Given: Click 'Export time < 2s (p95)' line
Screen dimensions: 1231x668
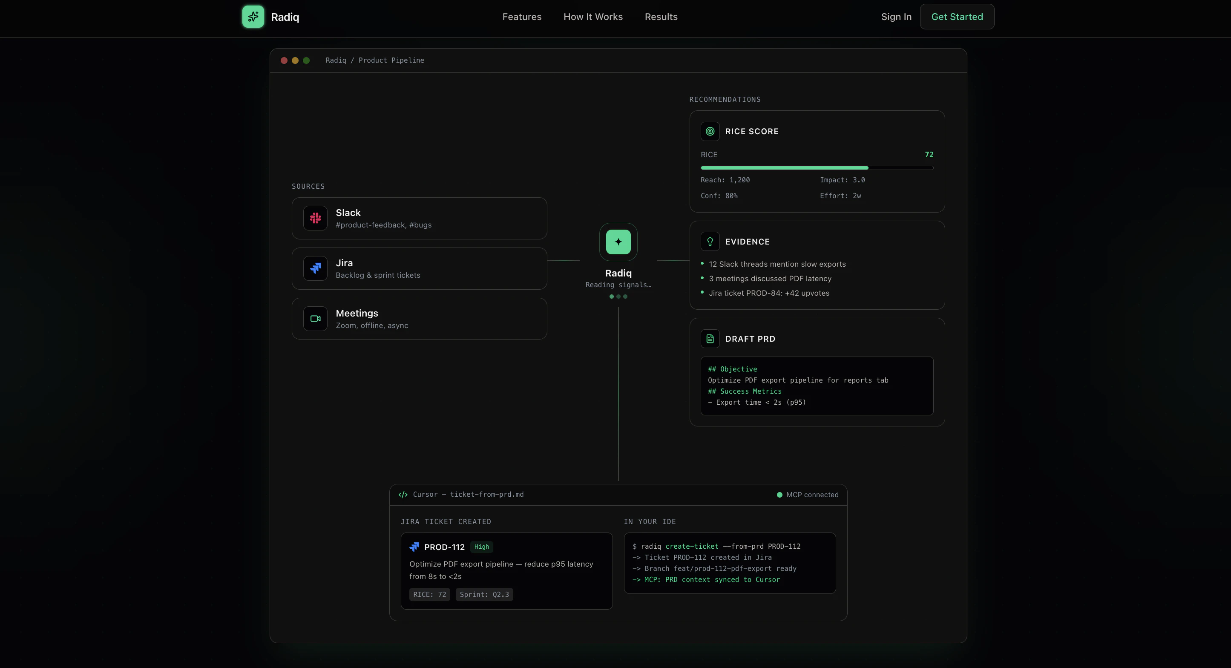Looking at the screenshot, I should coord(757,402).
